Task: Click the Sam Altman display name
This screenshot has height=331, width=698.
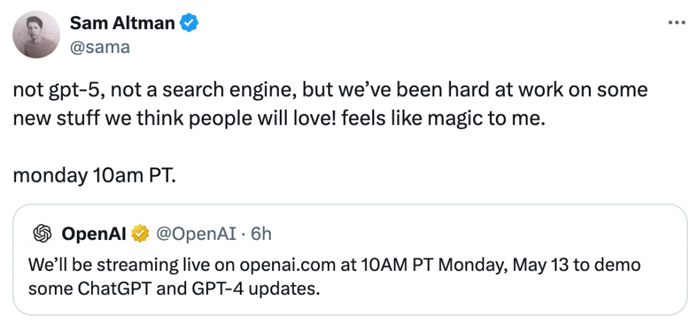Action: (x=122, y=23)
